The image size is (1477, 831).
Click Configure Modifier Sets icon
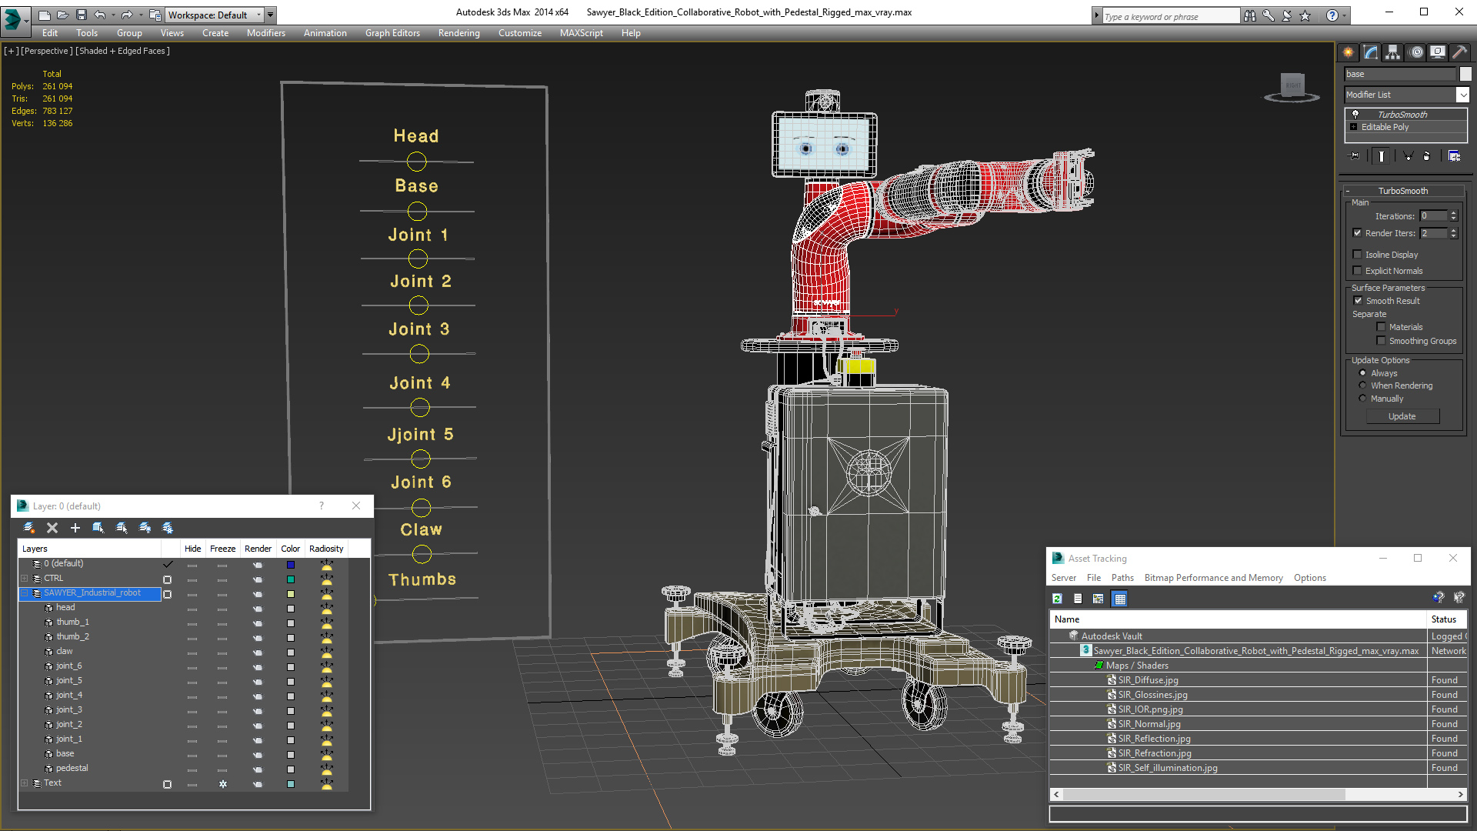pyautogui.click(x=1454, y=156)
